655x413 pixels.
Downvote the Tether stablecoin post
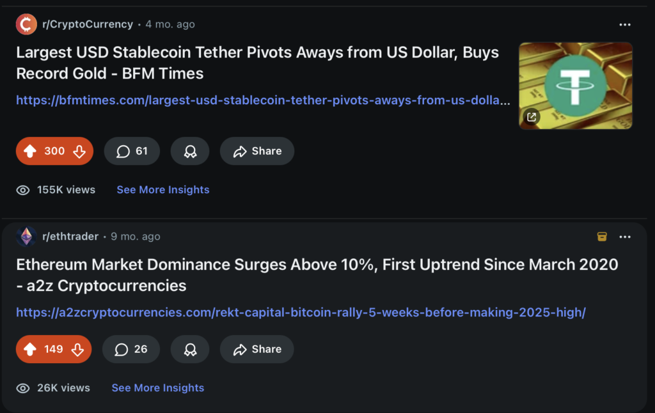tap(79, 151)
